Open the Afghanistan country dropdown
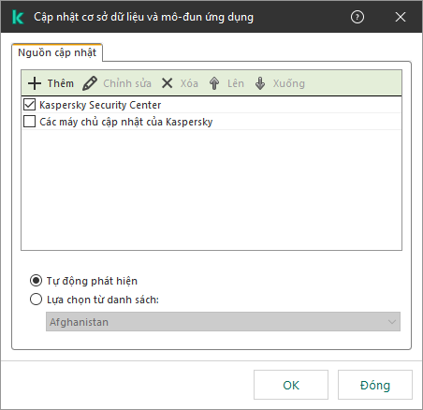 pos(223,322)
